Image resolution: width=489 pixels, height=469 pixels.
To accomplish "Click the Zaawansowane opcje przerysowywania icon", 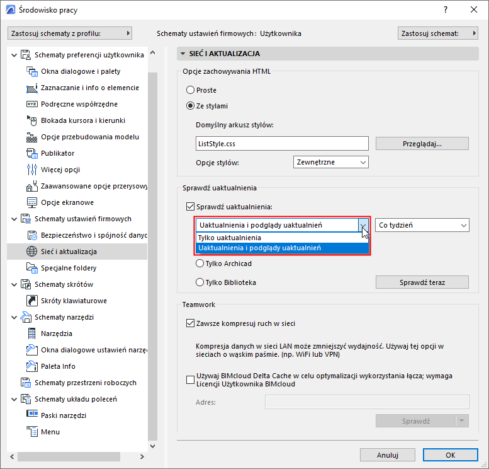I will click(32, 186).
